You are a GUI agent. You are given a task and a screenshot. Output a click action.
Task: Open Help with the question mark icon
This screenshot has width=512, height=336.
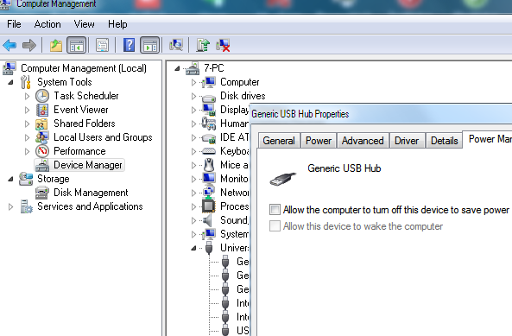(x=129, y=45)
